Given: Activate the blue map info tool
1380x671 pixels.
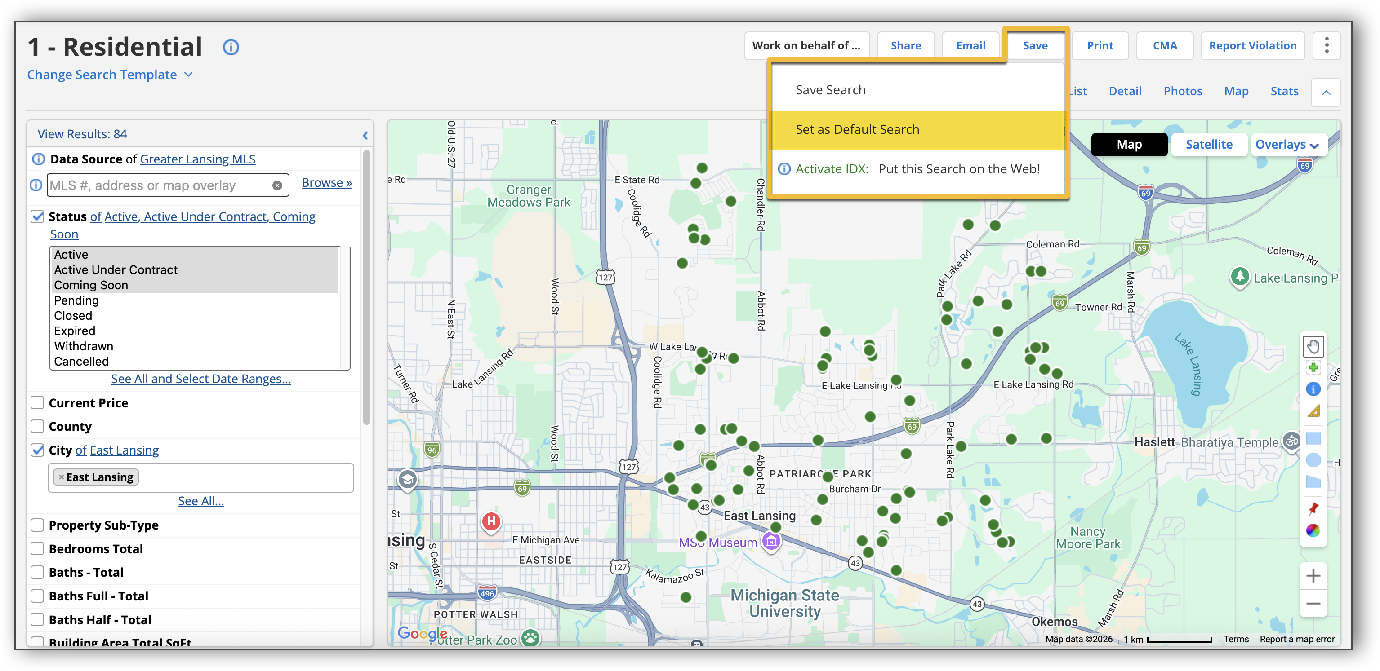Looking at the screenshot, I should point(1313,389).
